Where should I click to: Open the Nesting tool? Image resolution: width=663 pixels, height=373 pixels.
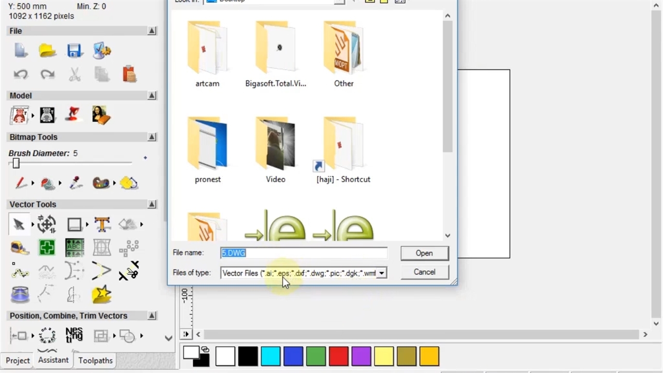pyautogui.click(x=74, y=335)
